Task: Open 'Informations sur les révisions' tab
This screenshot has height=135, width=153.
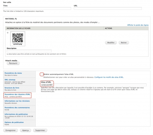Action: click(x=17, y=101)
